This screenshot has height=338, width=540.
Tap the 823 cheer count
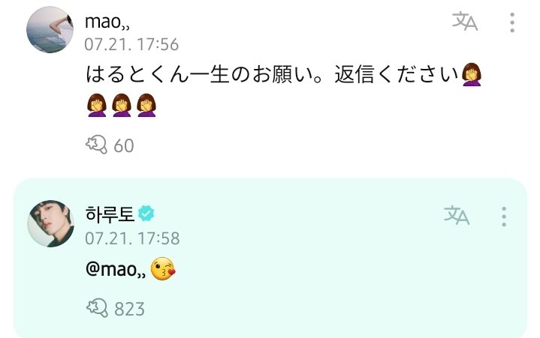129,309
